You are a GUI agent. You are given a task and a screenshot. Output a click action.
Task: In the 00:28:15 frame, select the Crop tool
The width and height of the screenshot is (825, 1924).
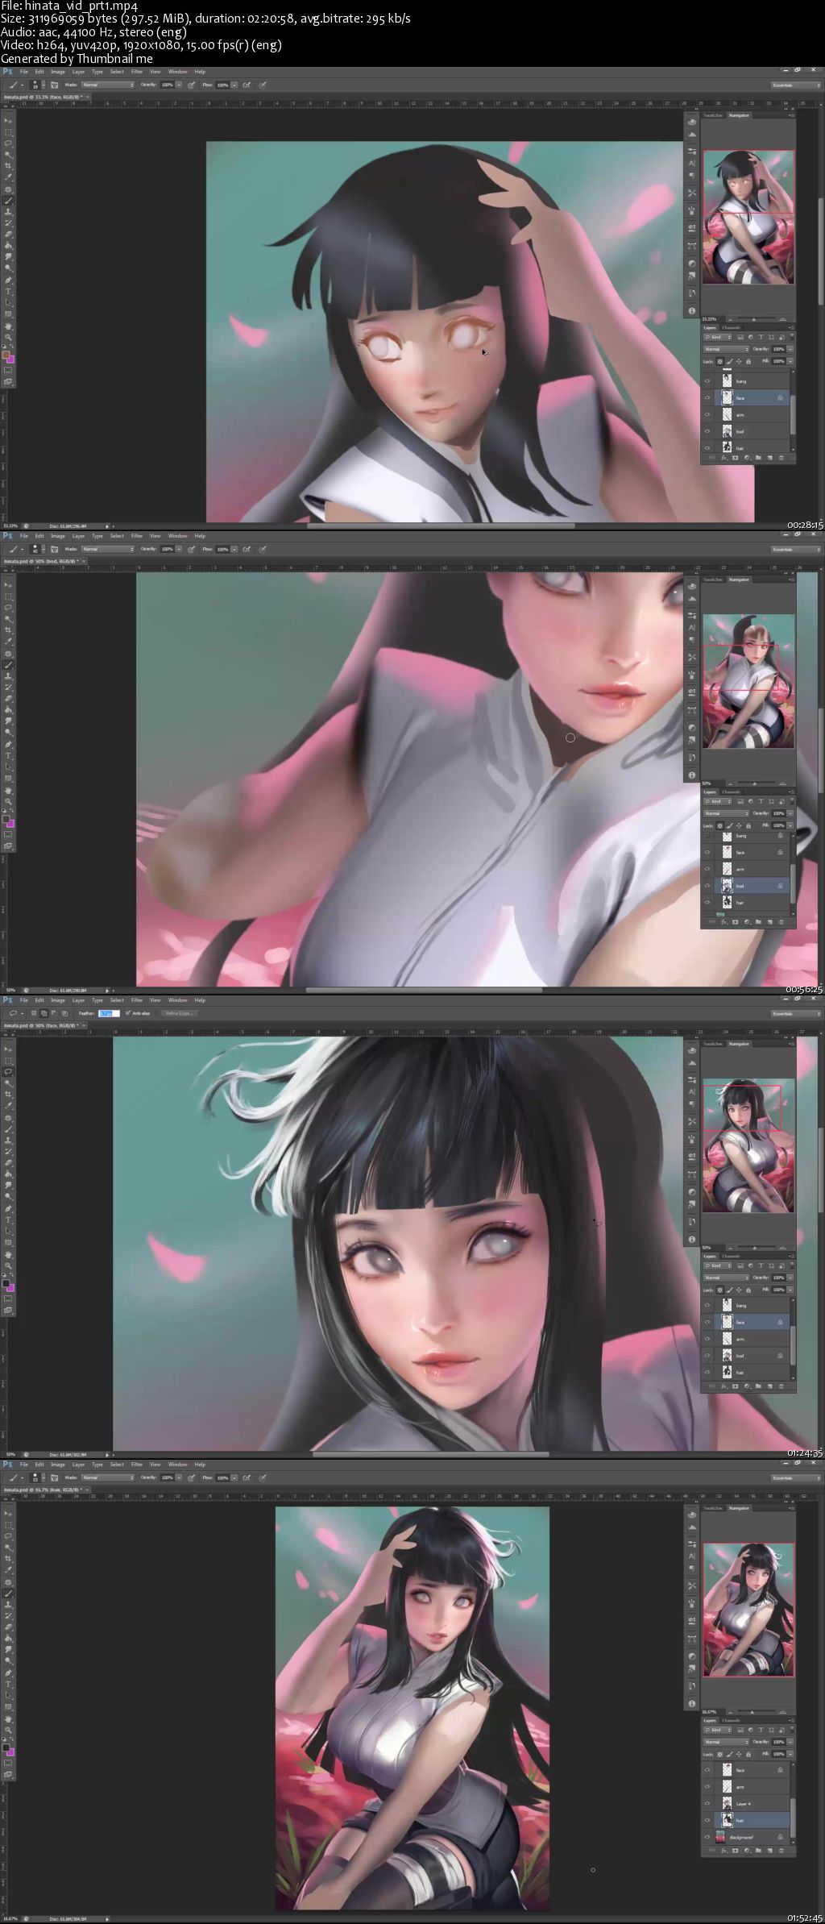(8, 165)
